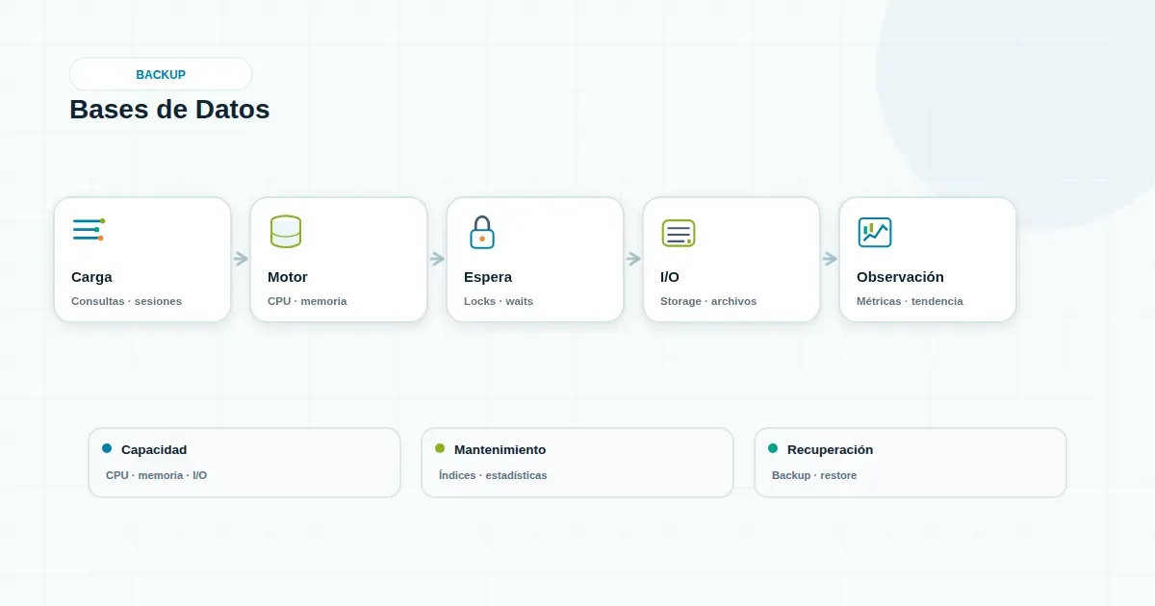Click the teal dot beside Recuperación
Viewport: 1155px width, 606px height.
tap(773, 448)
